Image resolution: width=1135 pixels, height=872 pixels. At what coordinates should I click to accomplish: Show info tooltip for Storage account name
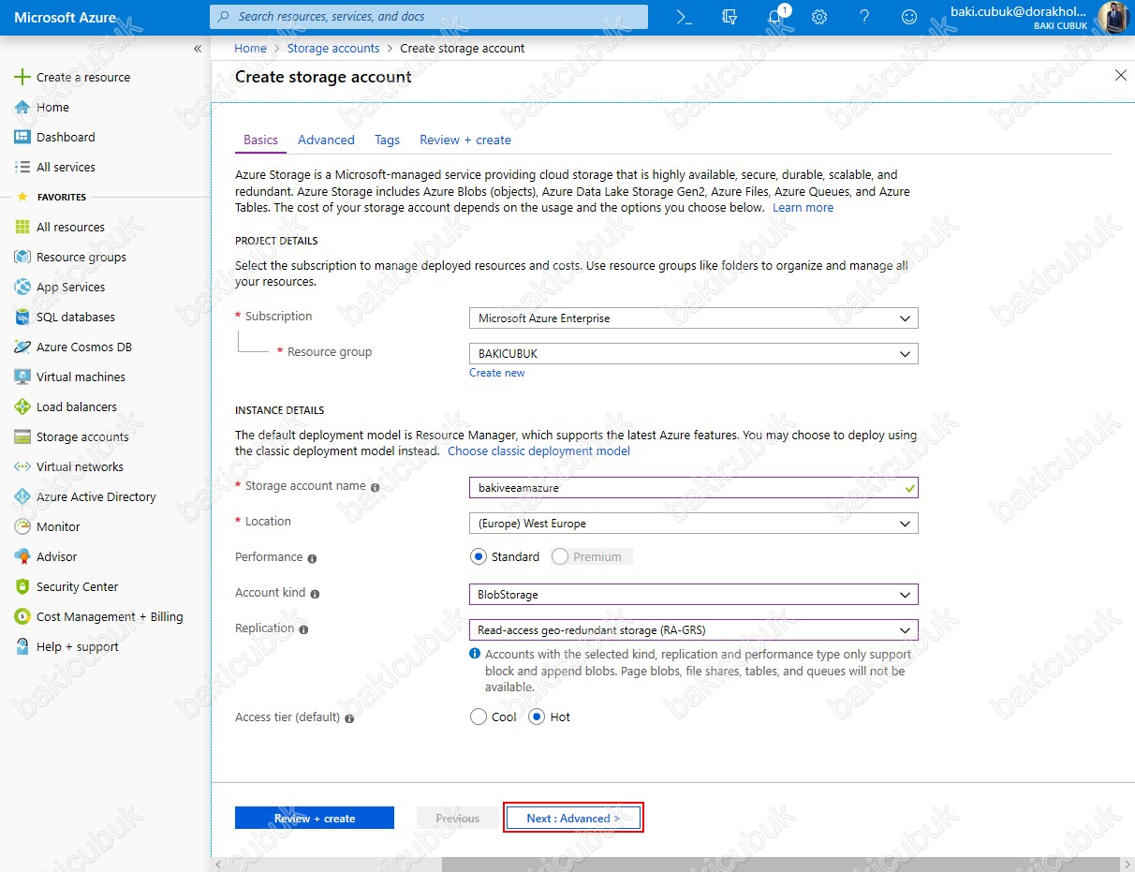click(x=376, y=487)
